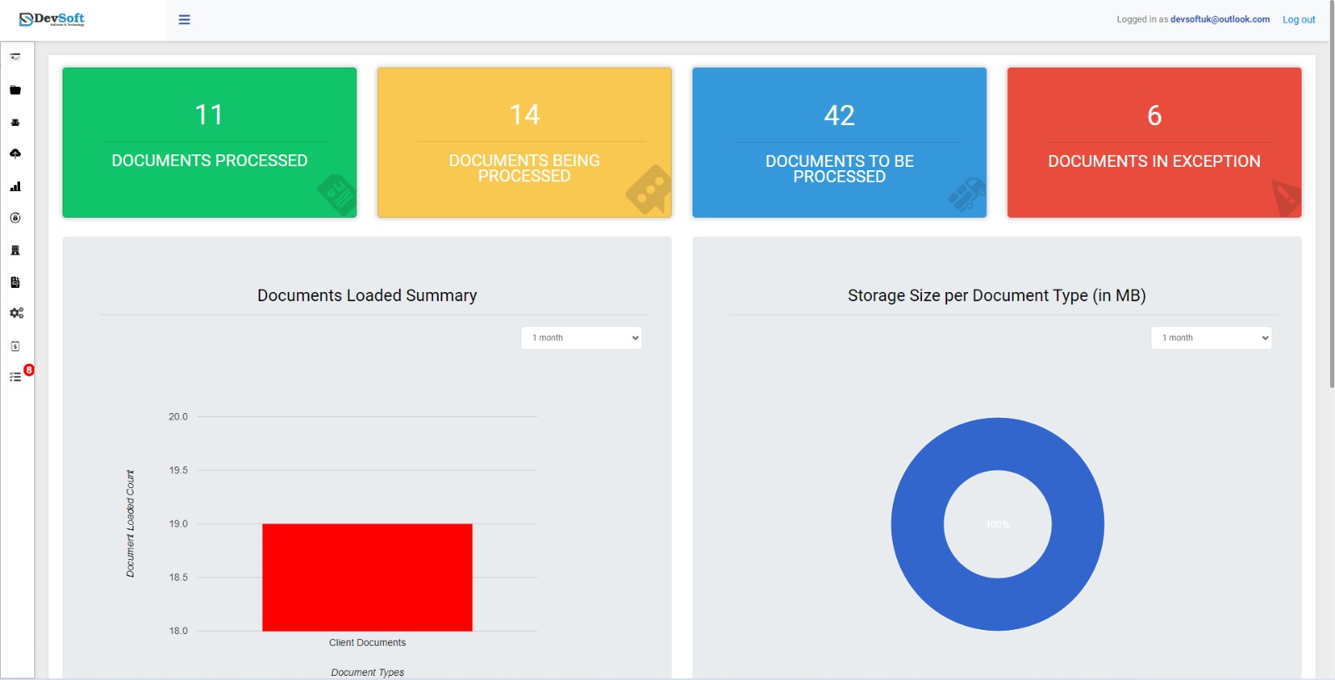
Task: Select the Documents In Exception red card
Action: (1154, 143)
